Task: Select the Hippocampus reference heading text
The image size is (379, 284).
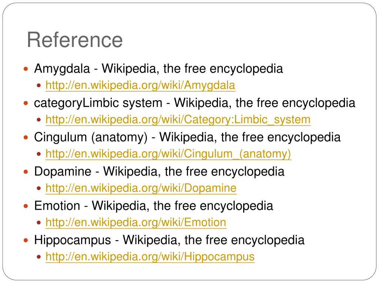Action: pyautogui.click(x=169, y=240)
